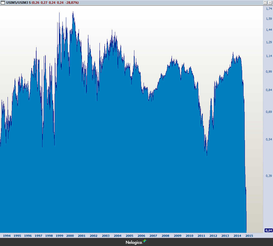Select the 1999 label on time axis
The width and height of the screenshot is (273, 246).
tap(59, 236)
